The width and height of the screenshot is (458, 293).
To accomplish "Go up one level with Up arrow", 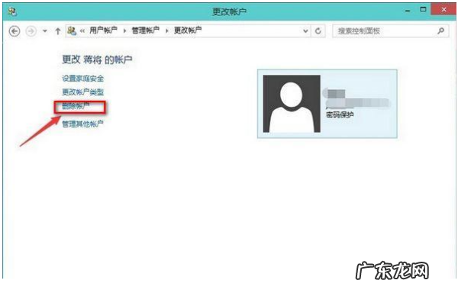I will (x=58, y=31).
